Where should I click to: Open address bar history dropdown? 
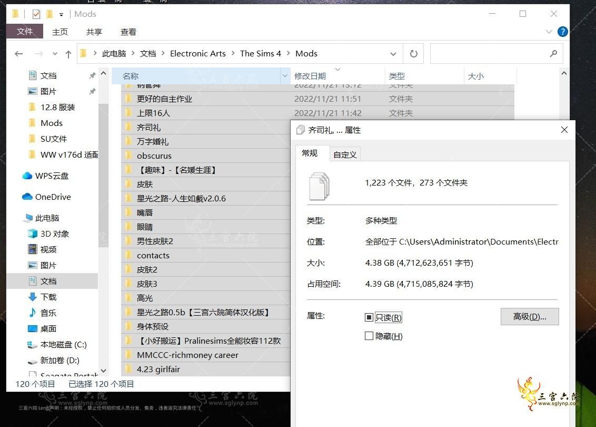393,54
